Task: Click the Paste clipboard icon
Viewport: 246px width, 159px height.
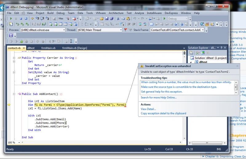Action: (x=128, y=19)
